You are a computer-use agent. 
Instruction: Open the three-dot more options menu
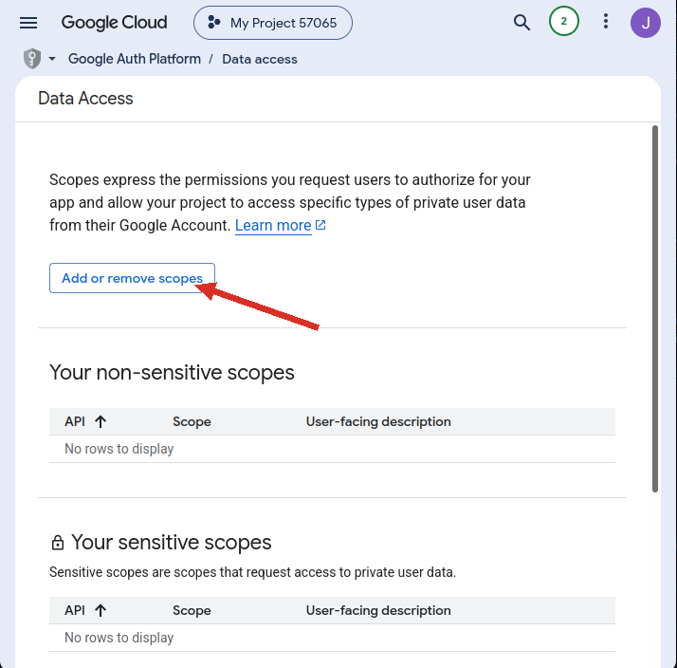click(x=606, y=21)
